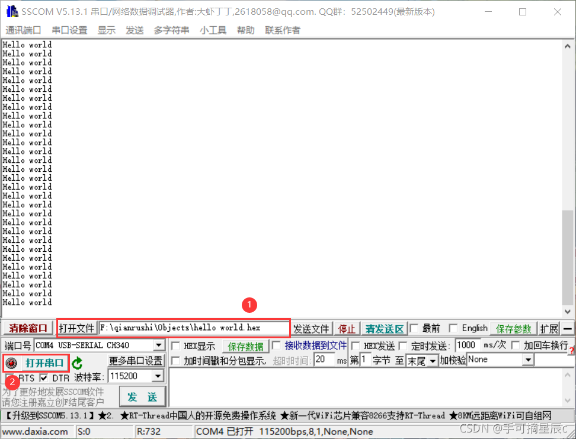The width and height of the screenshot is (576, 439).
Task: Open the 波特率 115200 baud rate dropdown
Action: pyautogui.click(x=158, y=376)
